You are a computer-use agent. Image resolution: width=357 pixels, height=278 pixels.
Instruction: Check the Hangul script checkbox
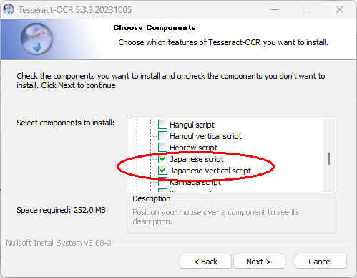coord(162,125)
